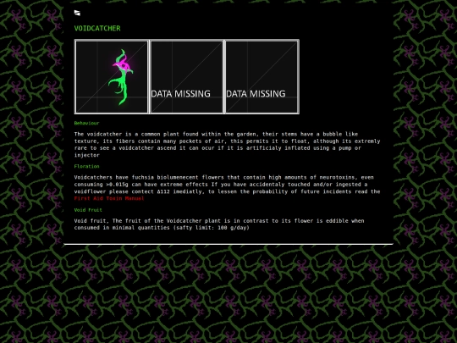Viewport: 457px width, 343px height.
Task: Click the small white logo icon above the title
Action: click(x=77, y=13)
